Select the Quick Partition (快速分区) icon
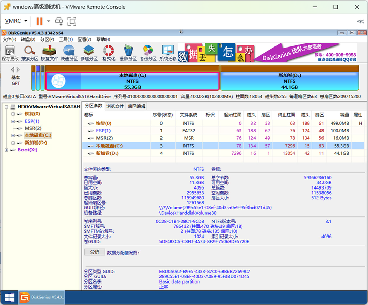The image size is (368, 305). [69, 53]
